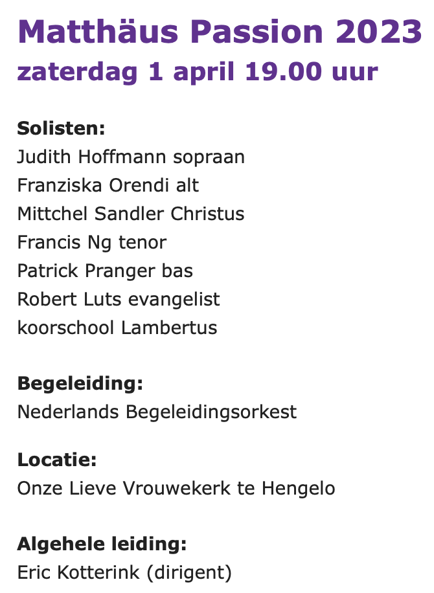
Task: Select Judith Hoffmann sopraan line
Action: click(x=131, y=157)
